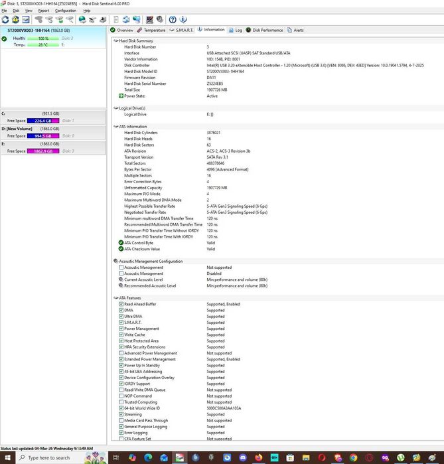Viewport: 444px width, 464px height.
Task: Click the Refresh toolbar icon
Action: pyautogui.click(x=5, y=19)
